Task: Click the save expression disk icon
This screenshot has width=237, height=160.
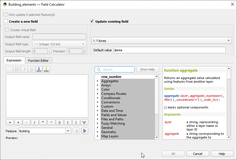Action: tap(17, 69)
